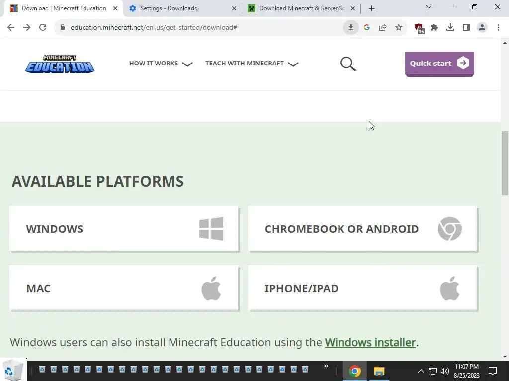Go back to the previous page
Image resolution: width=509 pixels, height=381 pixels.
(11, 27)
